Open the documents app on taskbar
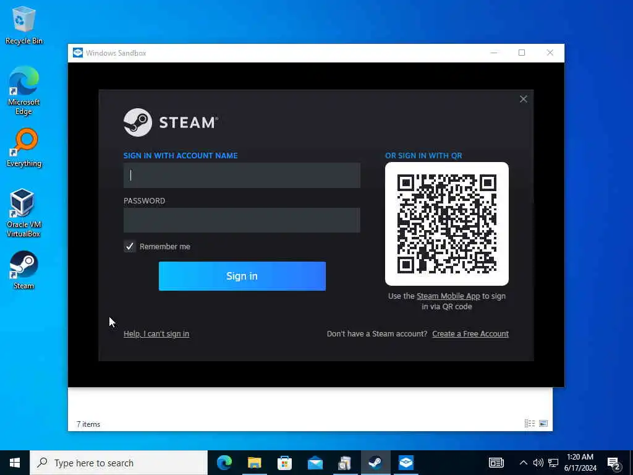Viewport: 633px width, 475px height. pos(345,463)
